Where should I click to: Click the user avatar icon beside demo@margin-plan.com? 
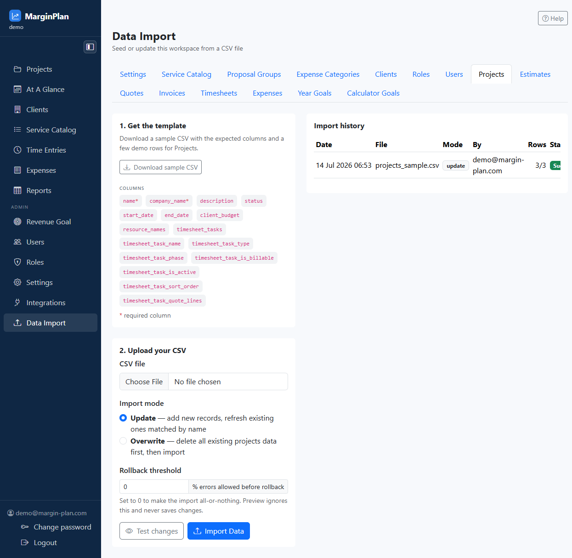pos(11,513)
